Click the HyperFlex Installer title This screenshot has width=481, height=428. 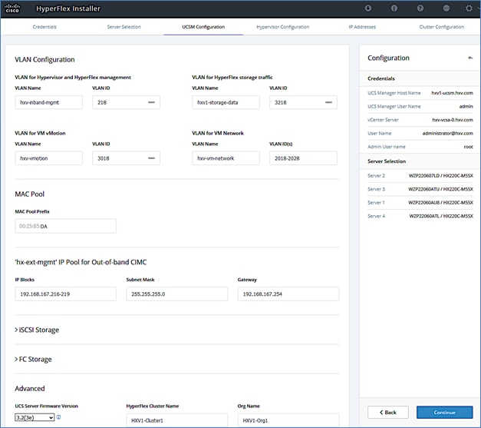coord(68,8)
